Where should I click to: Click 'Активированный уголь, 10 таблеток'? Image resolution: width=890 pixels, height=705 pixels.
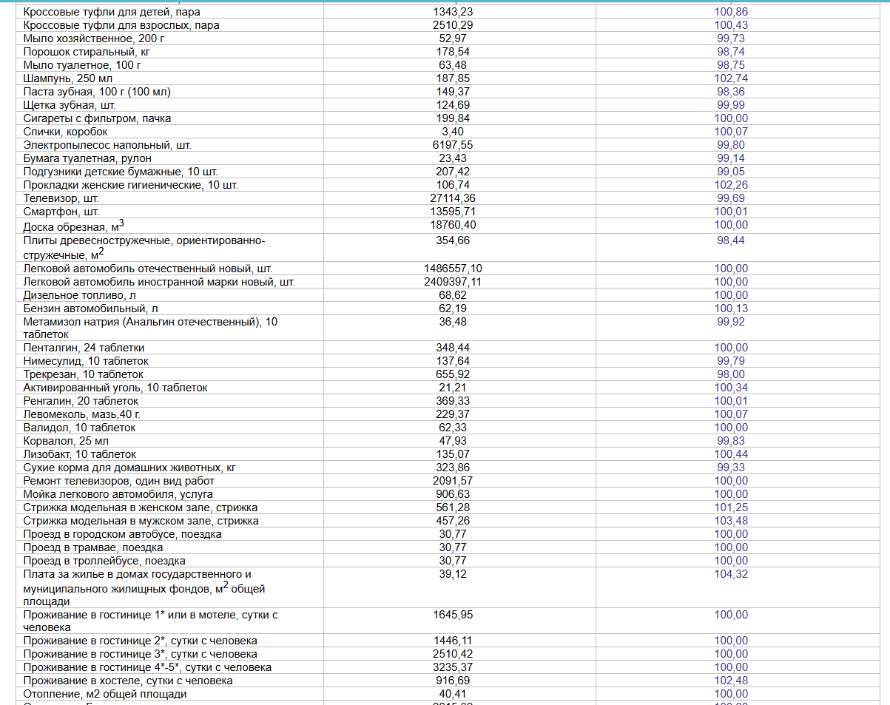point(115,388)
